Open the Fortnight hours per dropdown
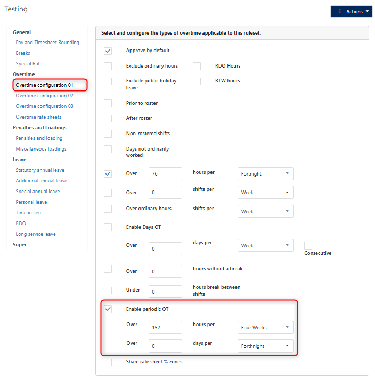 [x=265, y=173]
